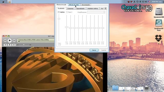Open the blue folder in the Dock
This screenshot has width=164, height=92.
[x=115, y=88]
